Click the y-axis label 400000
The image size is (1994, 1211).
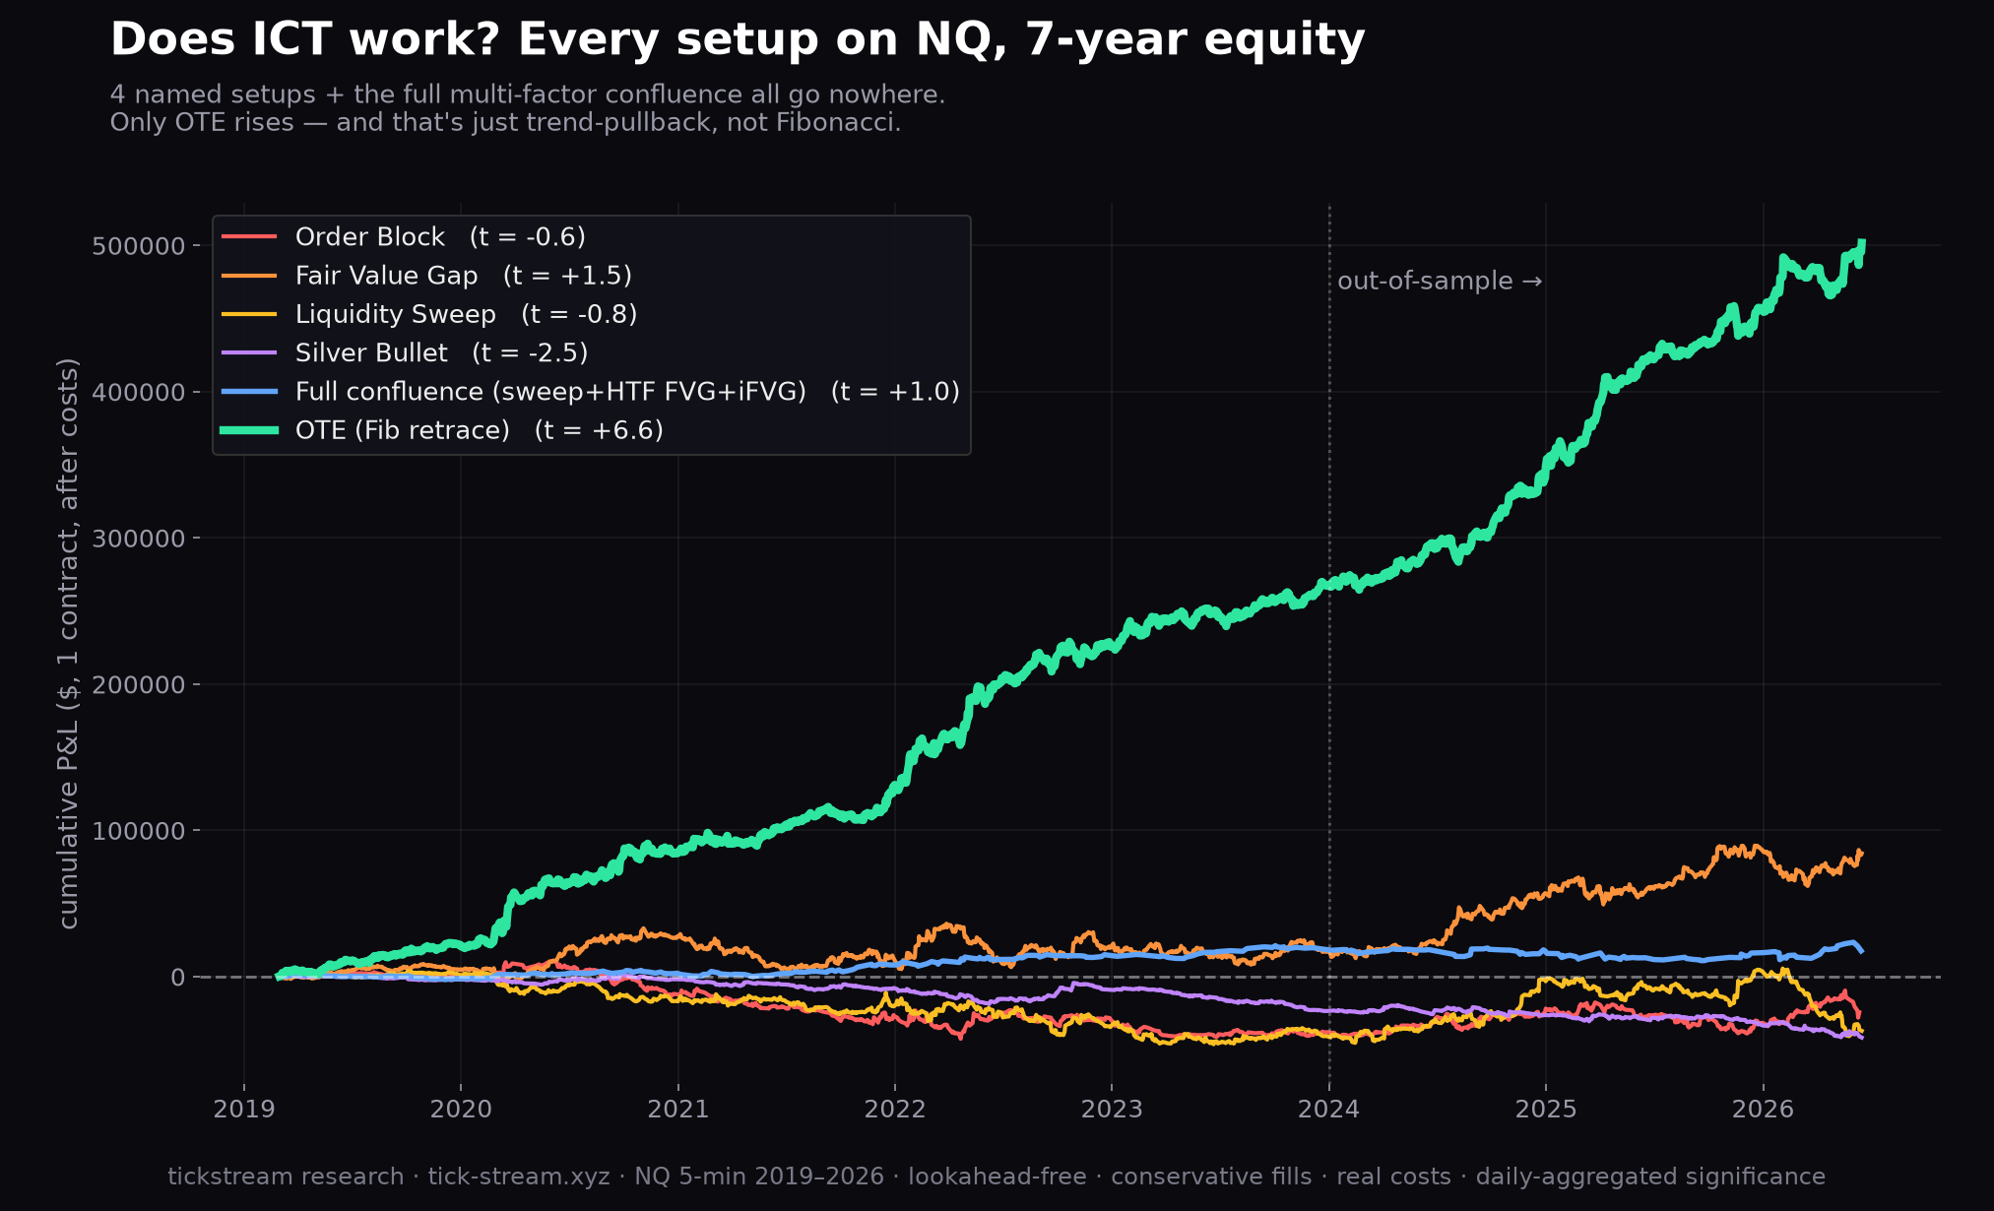(x=138, y=392)
